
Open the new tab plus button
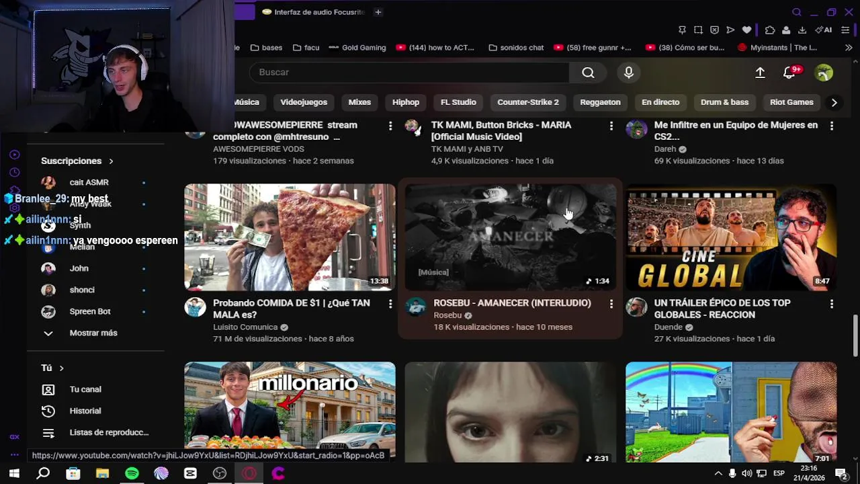point(378,12)
